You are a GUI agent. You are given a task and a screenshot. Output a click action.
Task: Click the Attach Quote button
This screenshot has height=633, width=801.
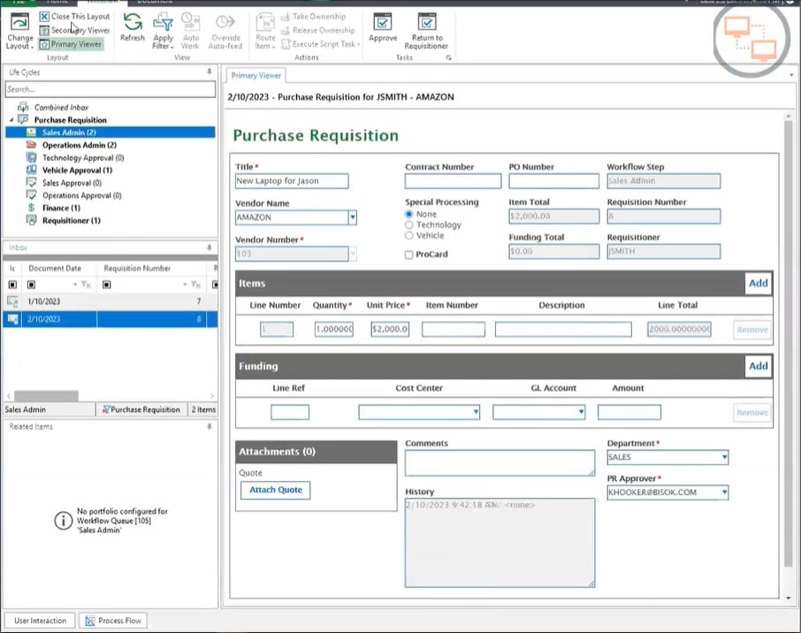[275, 490]
